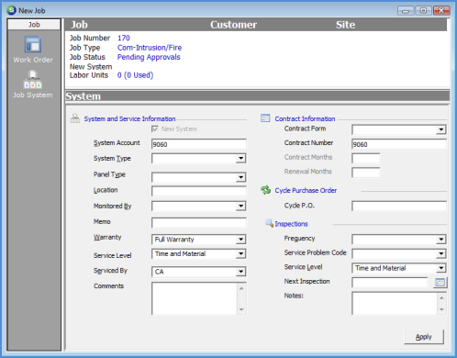Open the Work Order icon in sidebar
The width and height of the screenshot is (457, 358).
[x=33, y=45]
